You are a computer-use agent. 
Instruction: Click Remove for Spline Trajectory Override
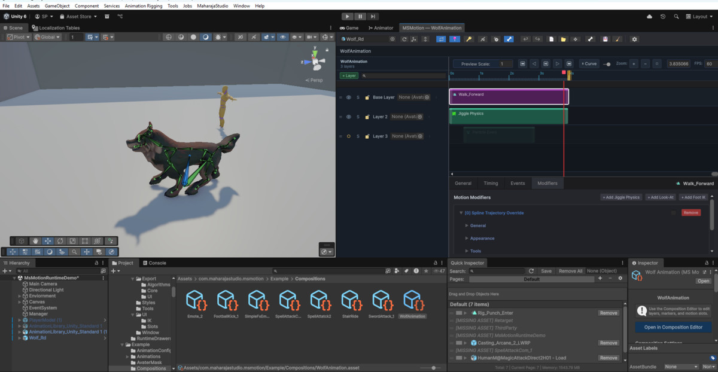click(691, 213)
